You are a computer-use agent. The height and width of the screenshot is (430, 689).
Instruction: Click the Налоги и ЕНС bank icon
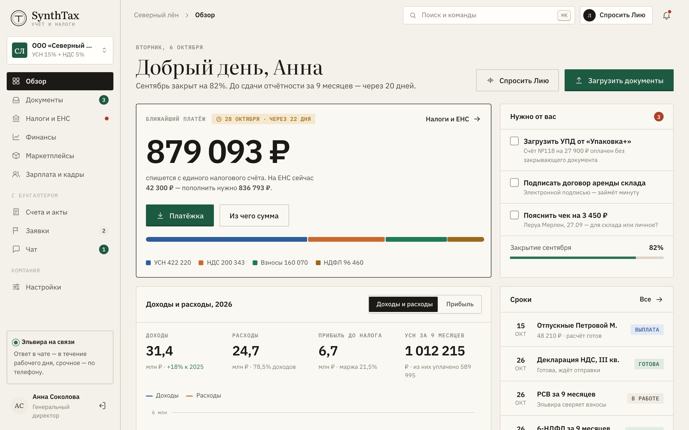16,118
